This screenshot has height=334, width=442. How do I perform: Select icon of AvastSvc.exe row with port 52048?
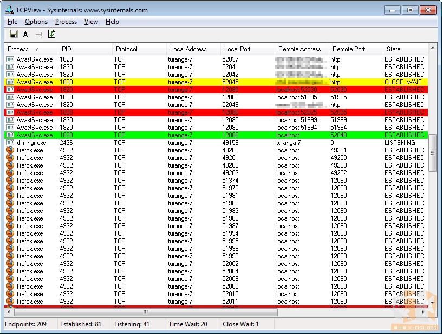point(10,105)
